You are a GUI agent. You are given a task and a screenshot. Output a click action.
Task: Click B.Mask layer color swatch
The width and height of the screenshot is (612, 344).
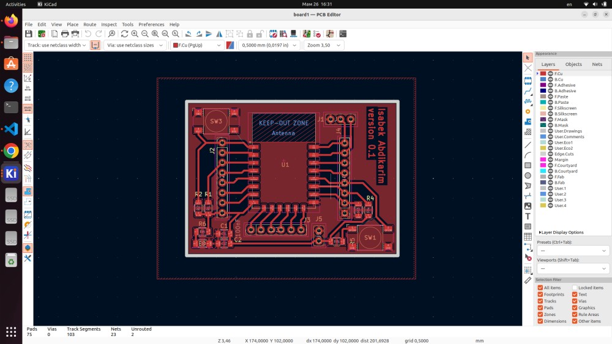pos(543,125)
